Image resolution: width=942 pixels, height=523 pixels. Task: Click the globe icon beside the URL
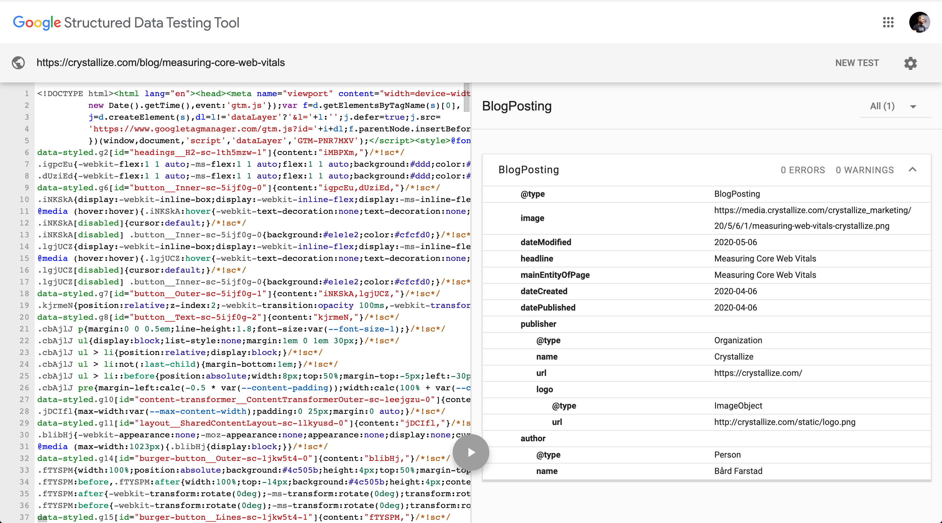pos(18,63)
